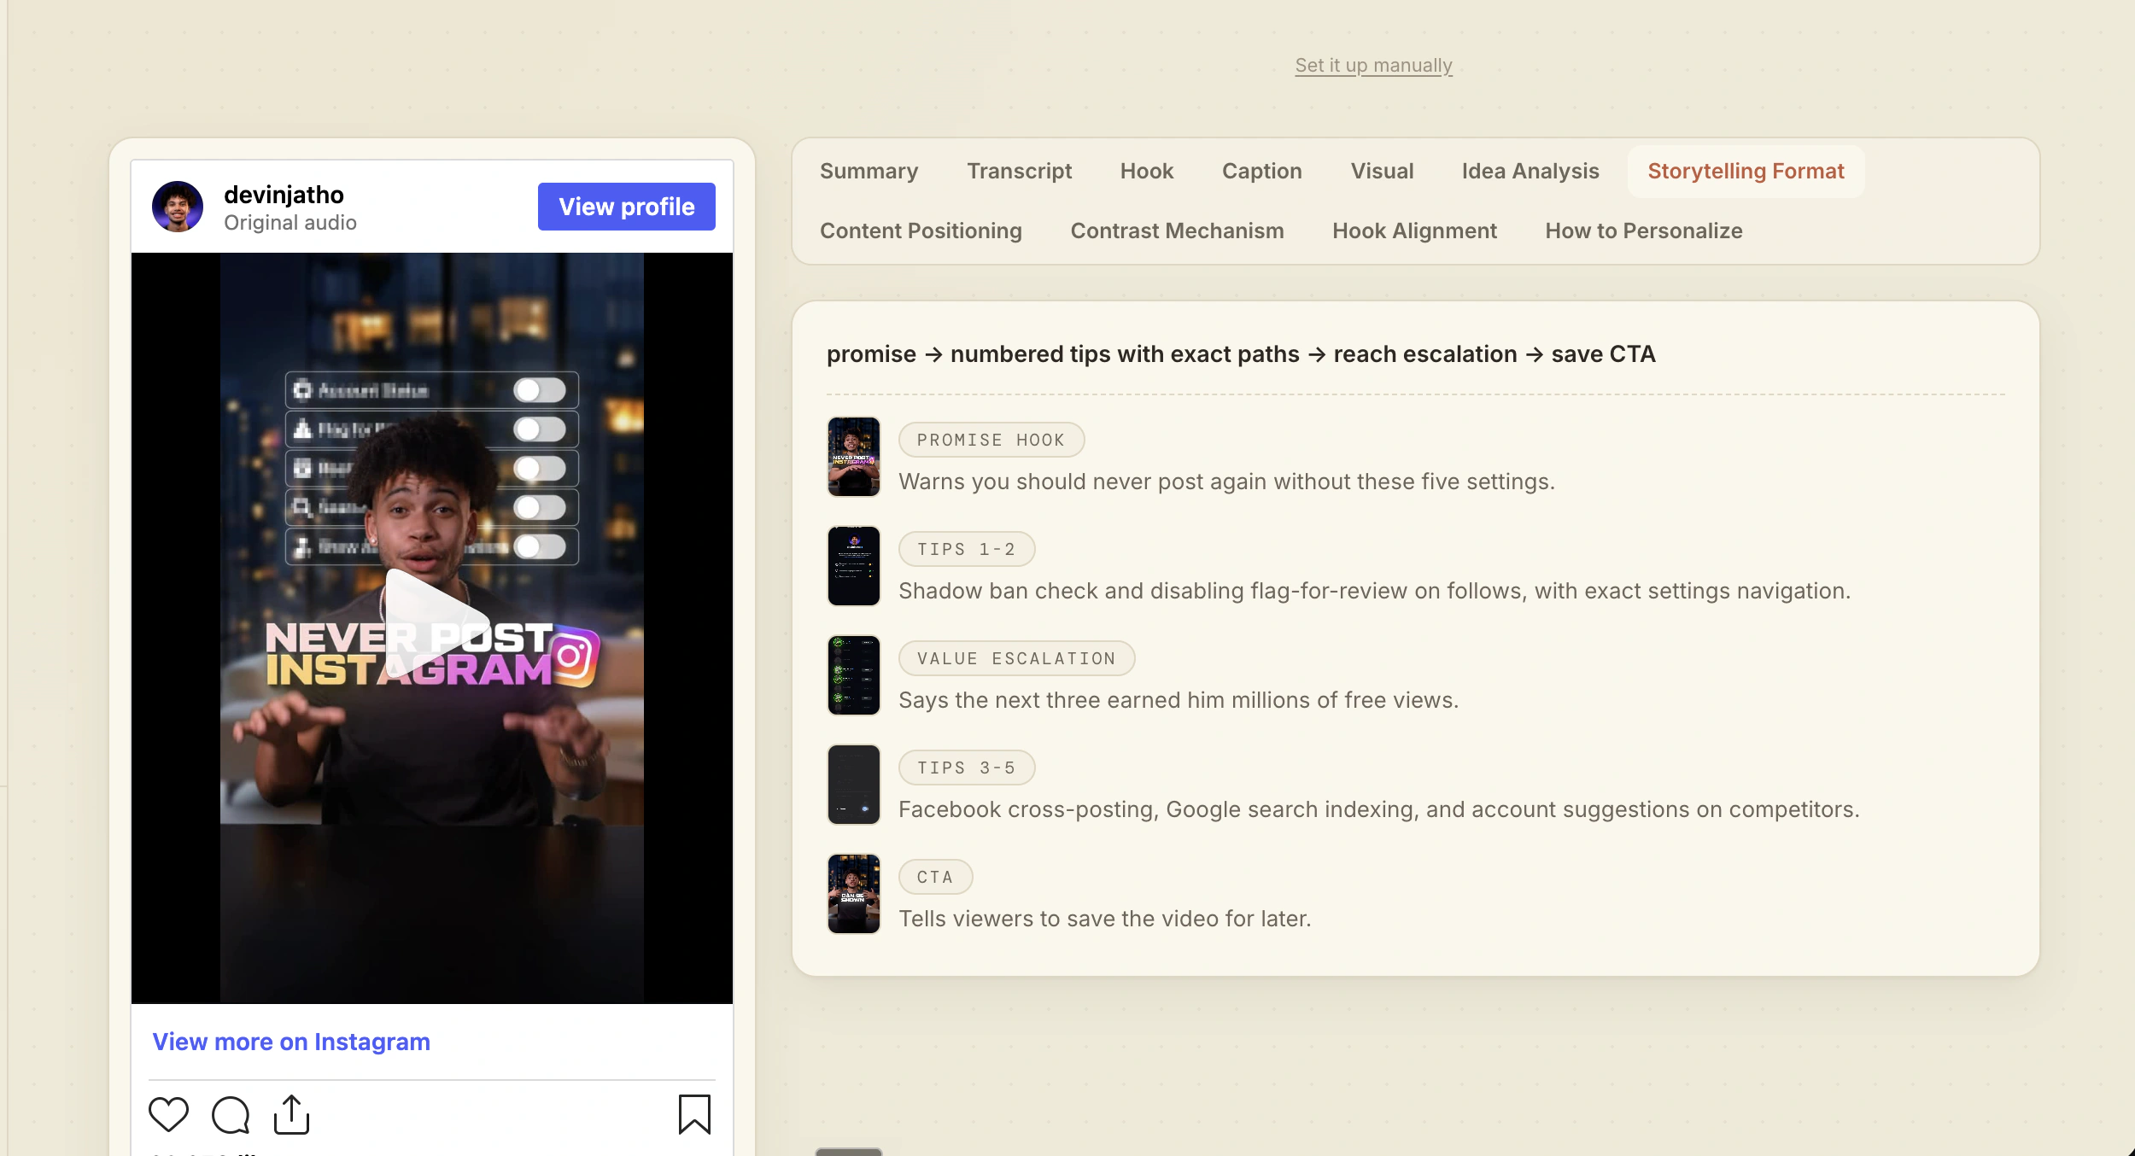
Task: Open devinjatho's profile avatar
Action: (x=178, y=207)
